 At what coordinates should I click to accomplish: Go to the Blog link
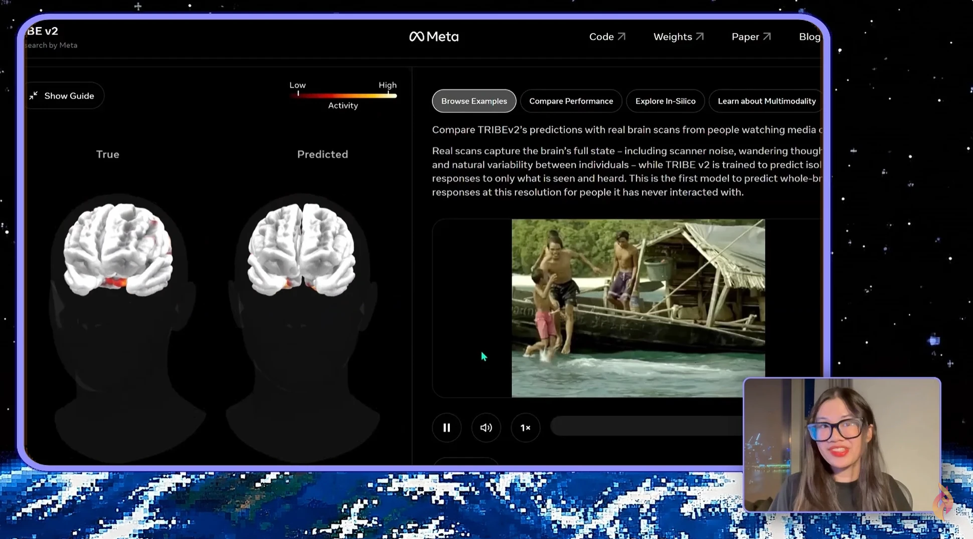[809, 37]
